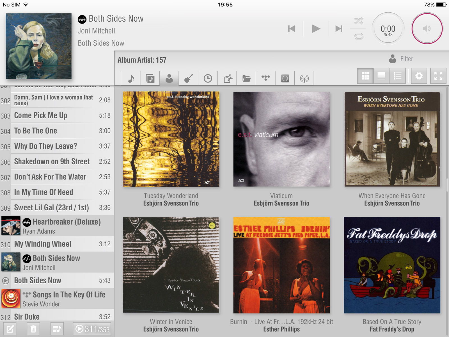
Task: Click the edit playlist pencil icon
Action: [x=10, y=329]
